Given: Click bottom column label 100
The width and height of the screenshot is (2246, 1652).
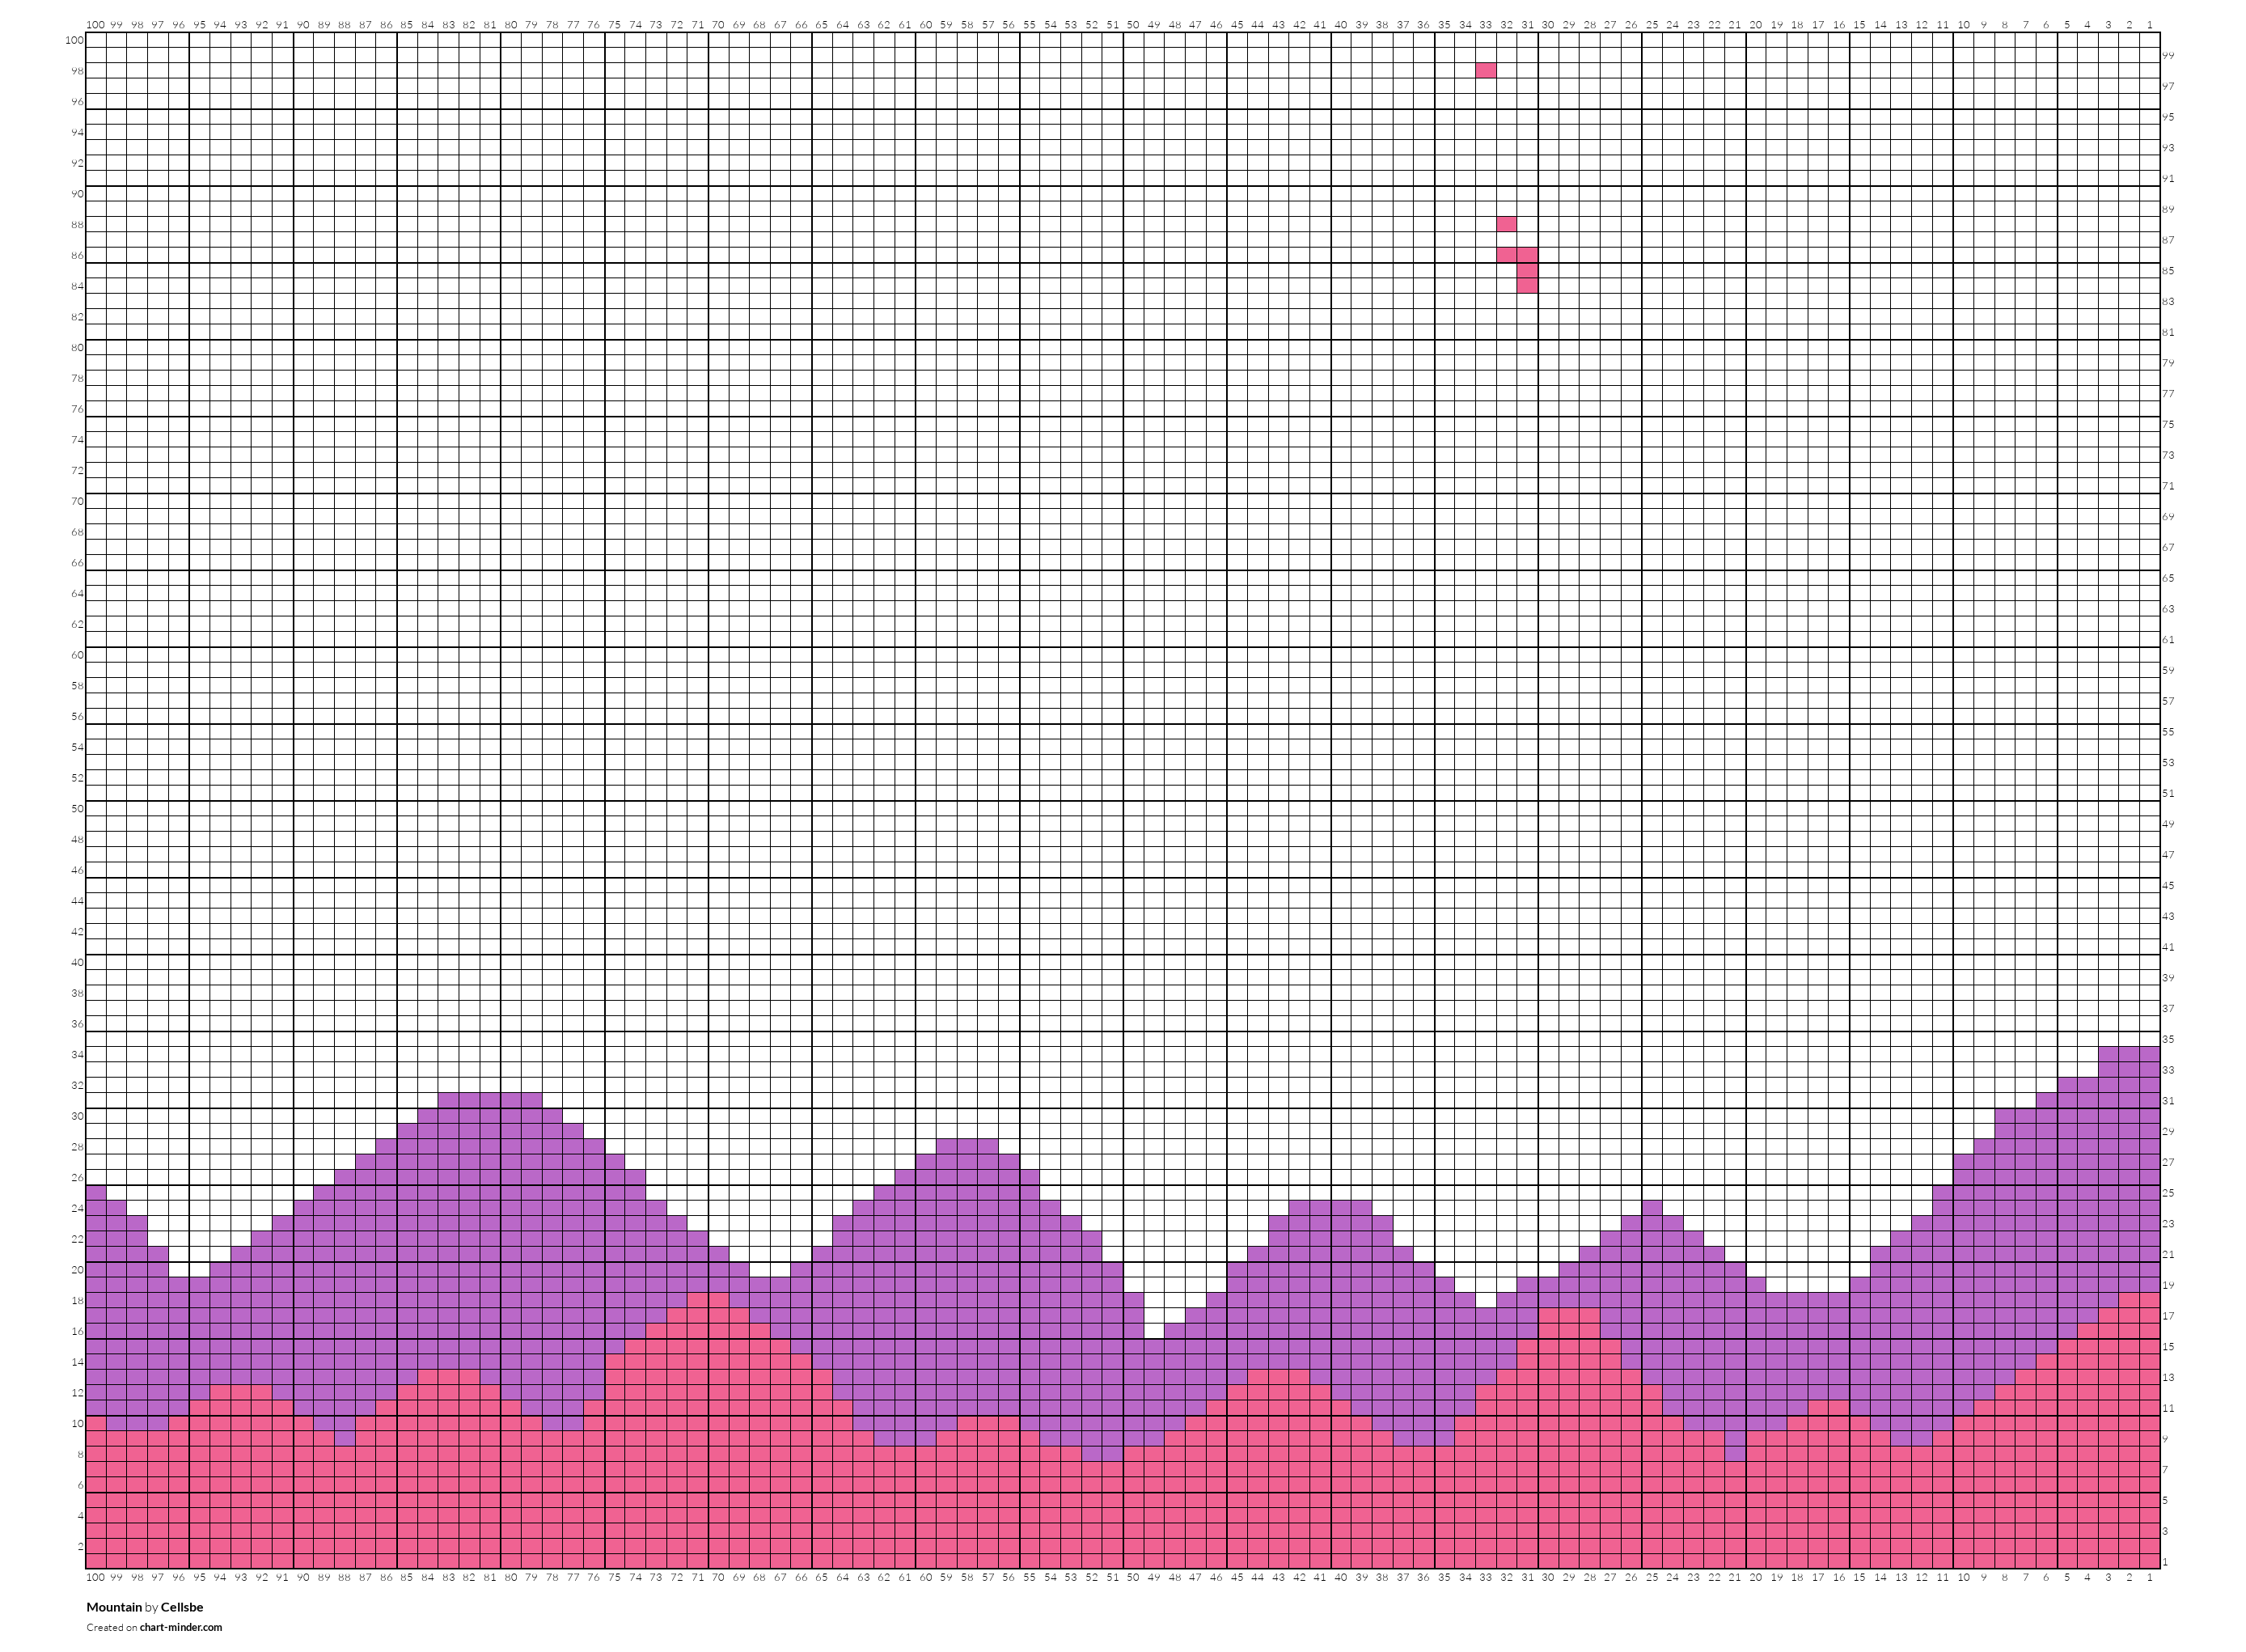Looking at the screenshot, I should [95, 1577].
